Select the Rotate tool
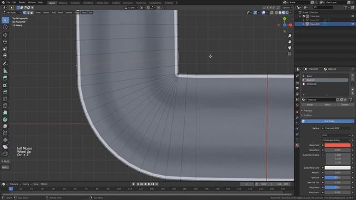This screenshot has height=200, width=356. (5, 42)
